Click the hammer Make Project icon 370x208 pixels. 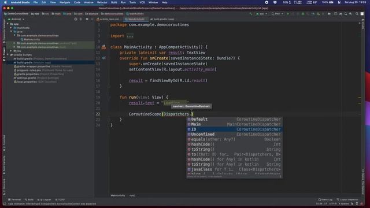251,14
